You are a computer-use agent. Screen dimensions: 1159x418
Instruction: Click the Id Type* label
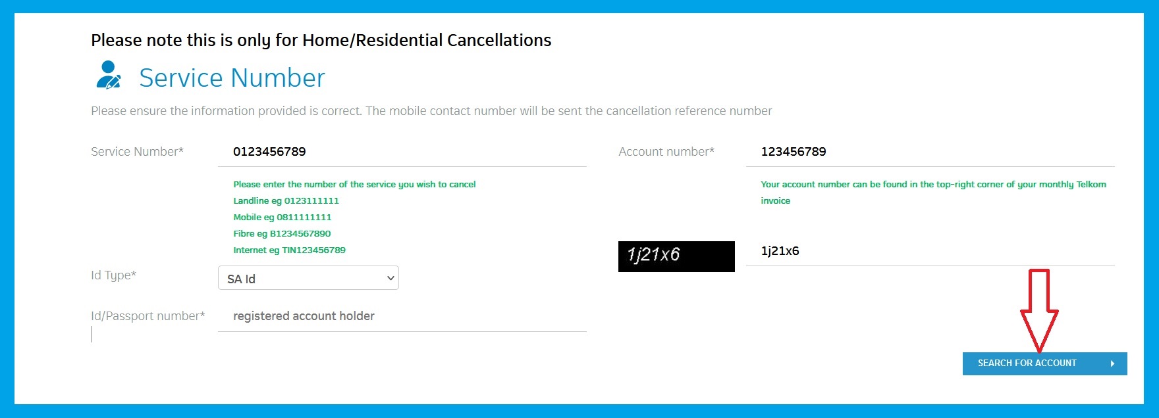[113, 275]
